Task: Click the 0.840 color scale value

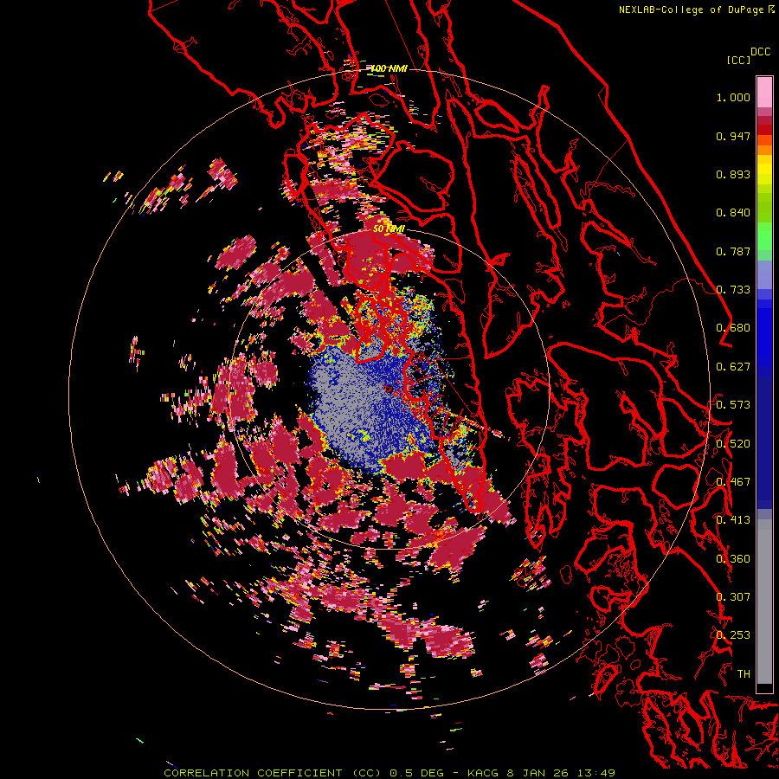Action: click(x=733, y=213)
